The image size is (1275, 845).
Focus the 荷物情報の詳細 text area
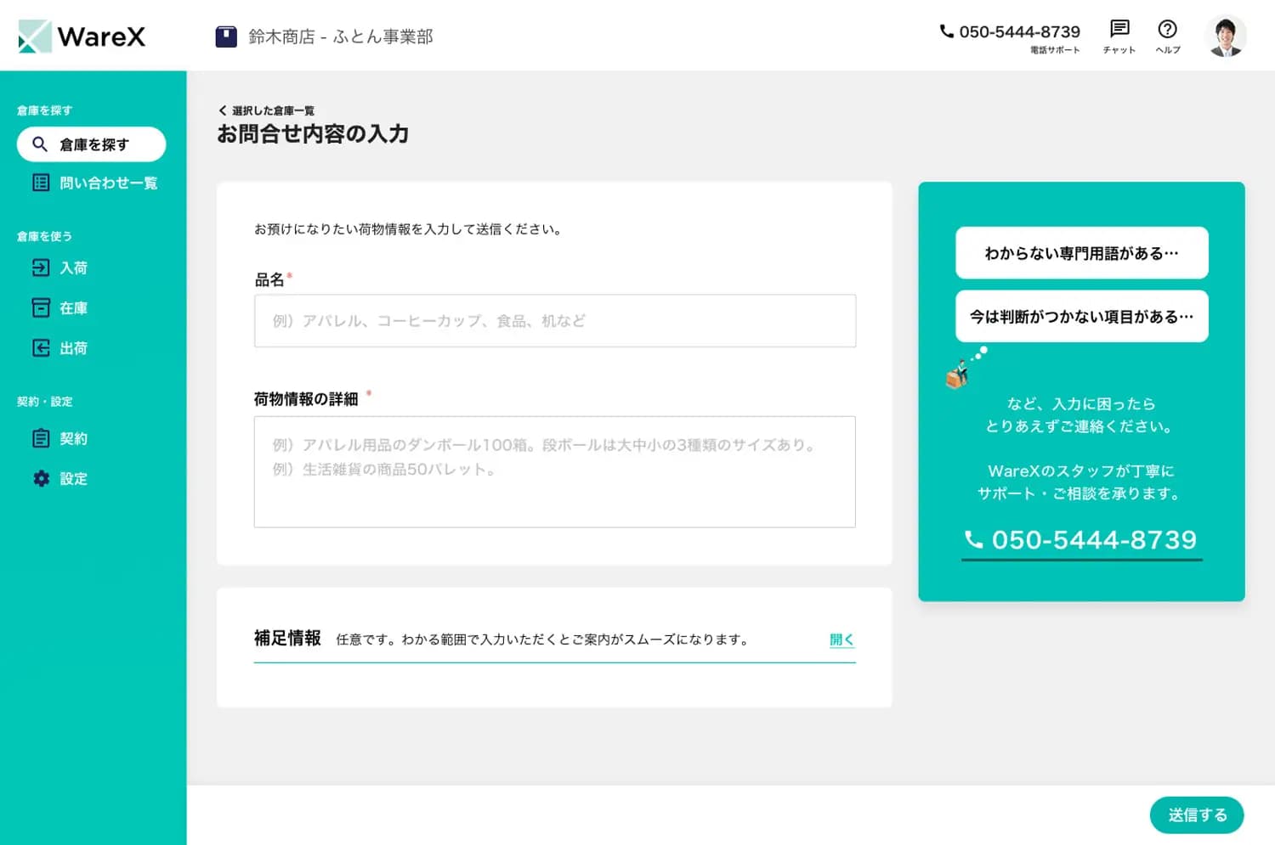tap(555, 471)
